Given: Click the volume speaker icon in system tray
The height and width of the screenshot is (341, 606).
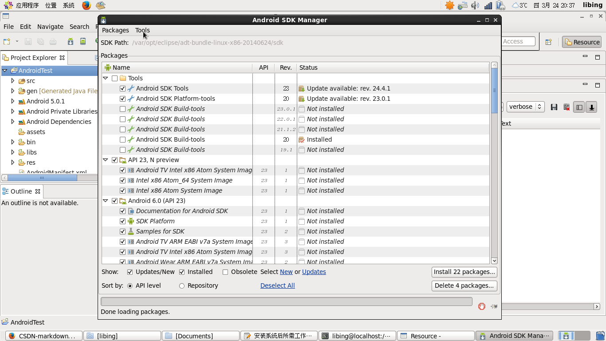Looking at the screenshot, I should [475, 5].
